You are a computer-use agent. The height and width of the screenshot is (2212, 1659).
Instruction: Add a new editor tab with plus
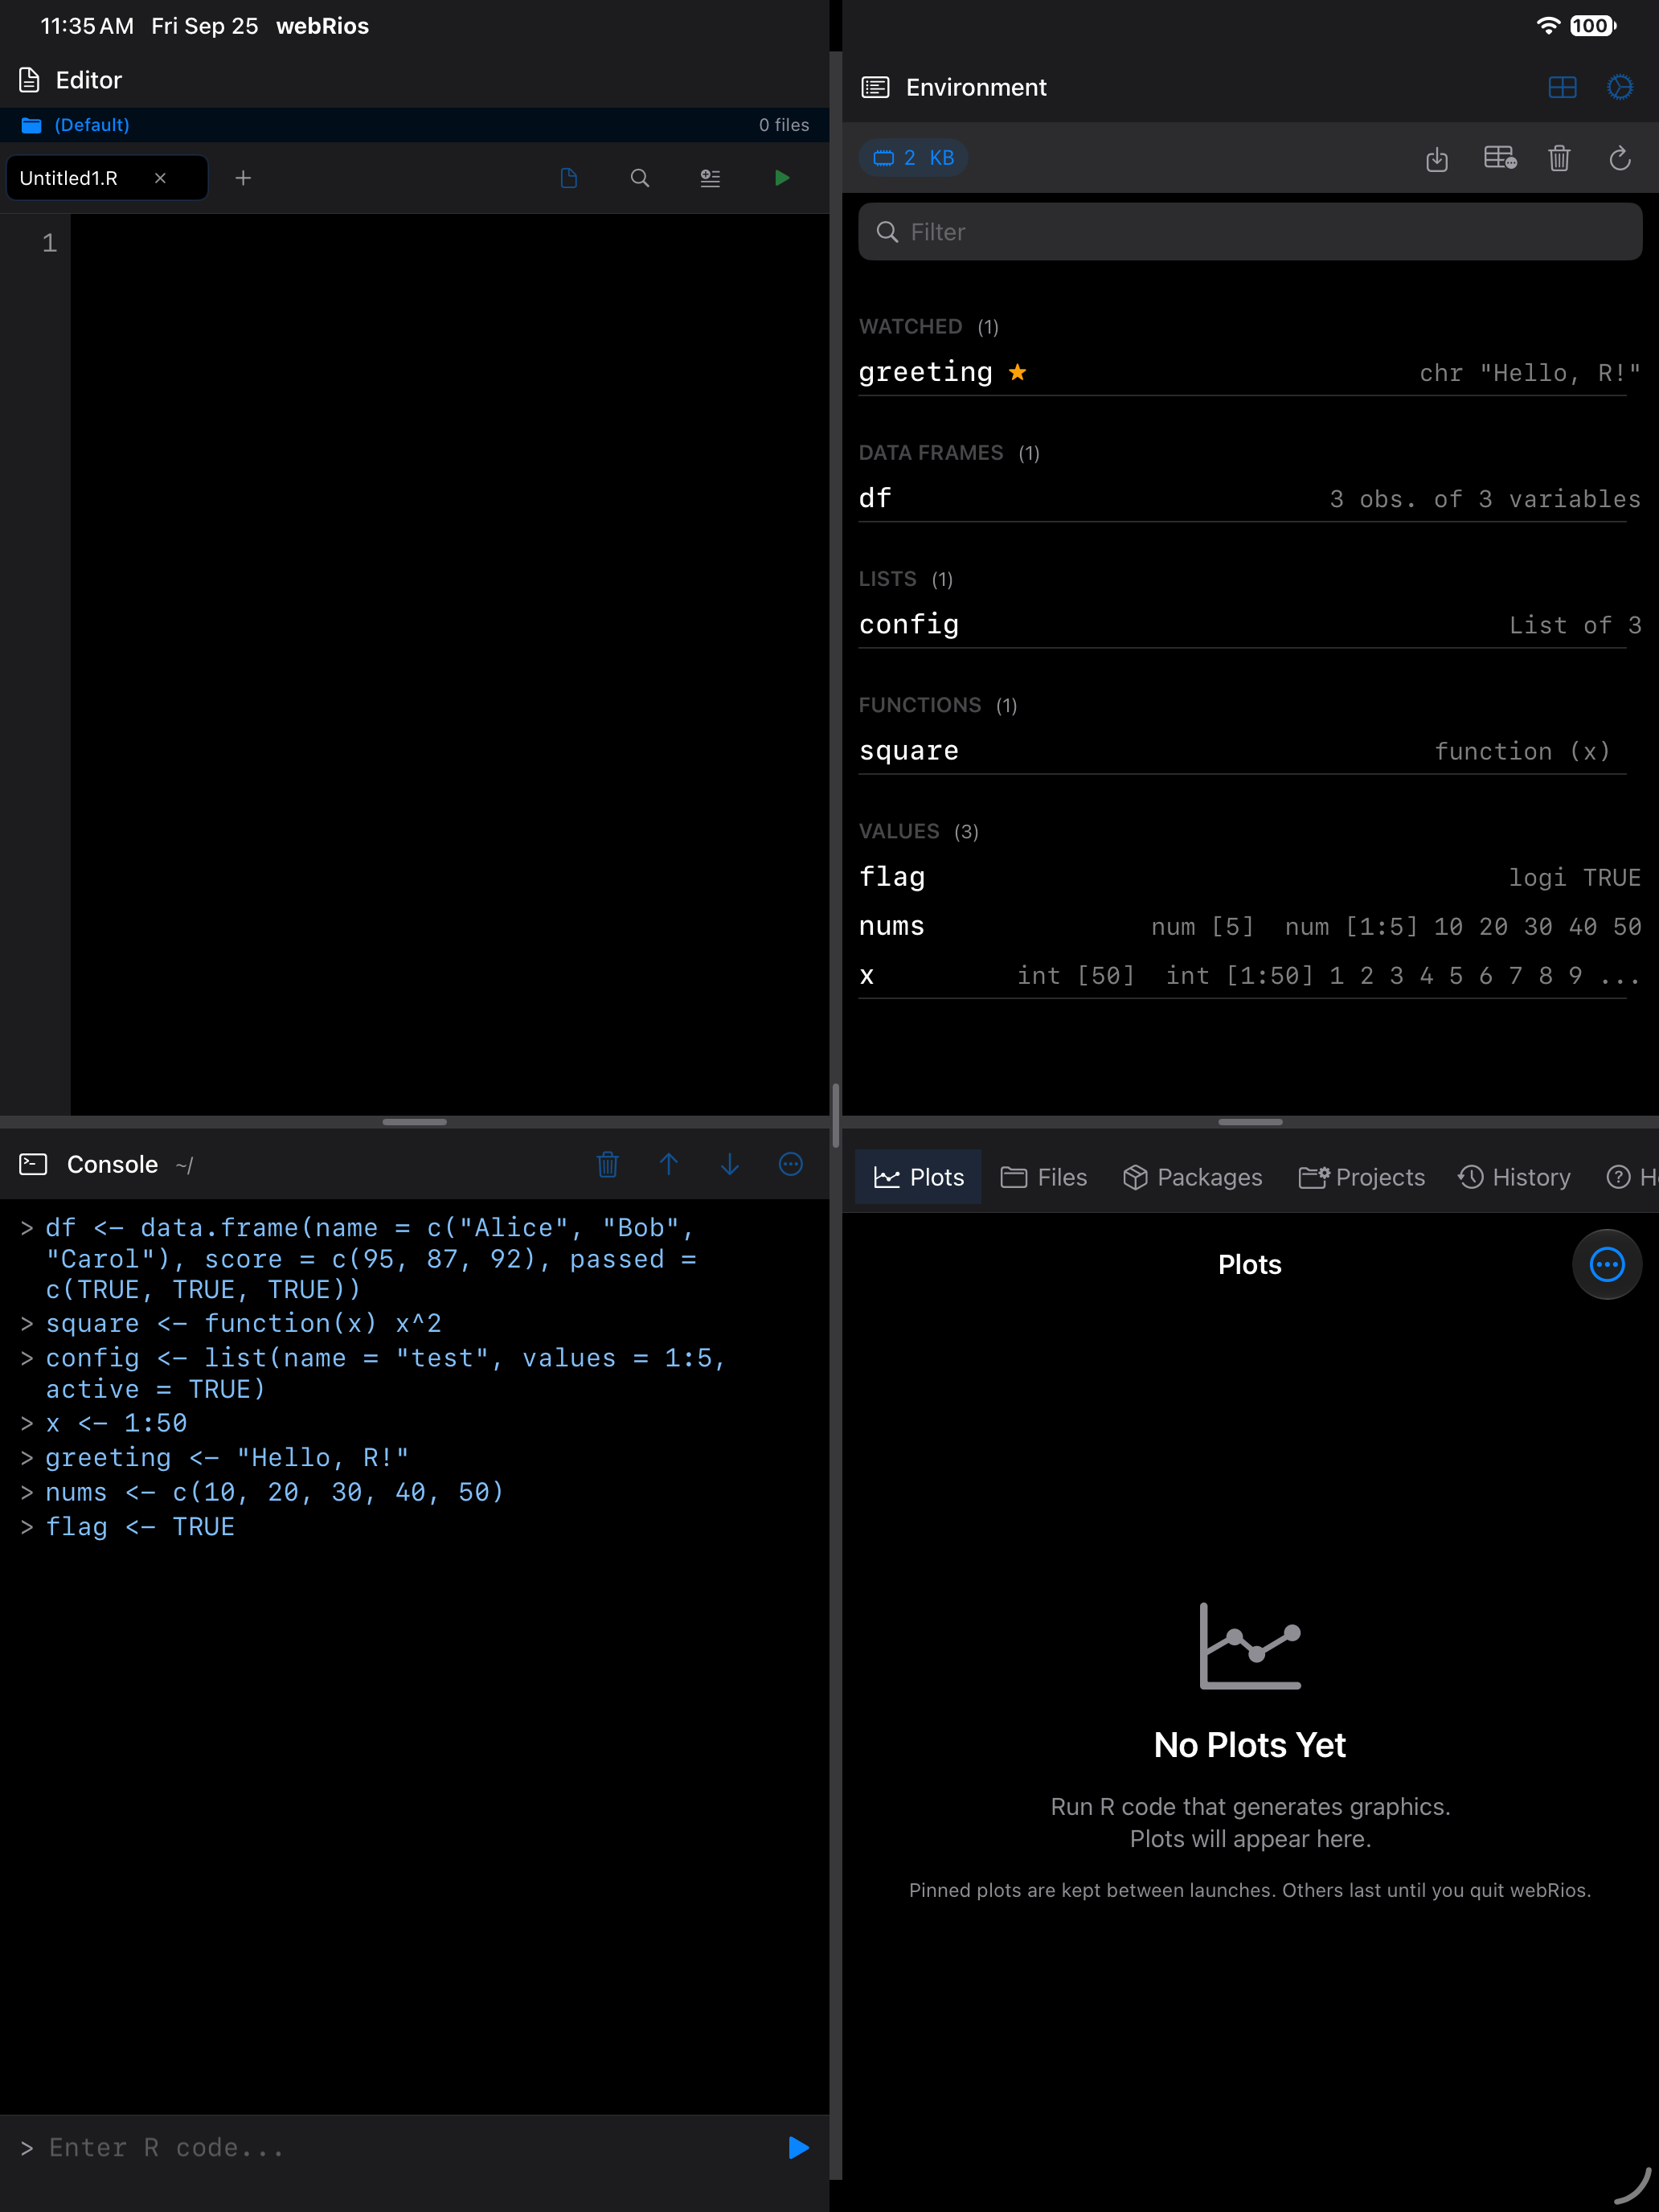243,178
